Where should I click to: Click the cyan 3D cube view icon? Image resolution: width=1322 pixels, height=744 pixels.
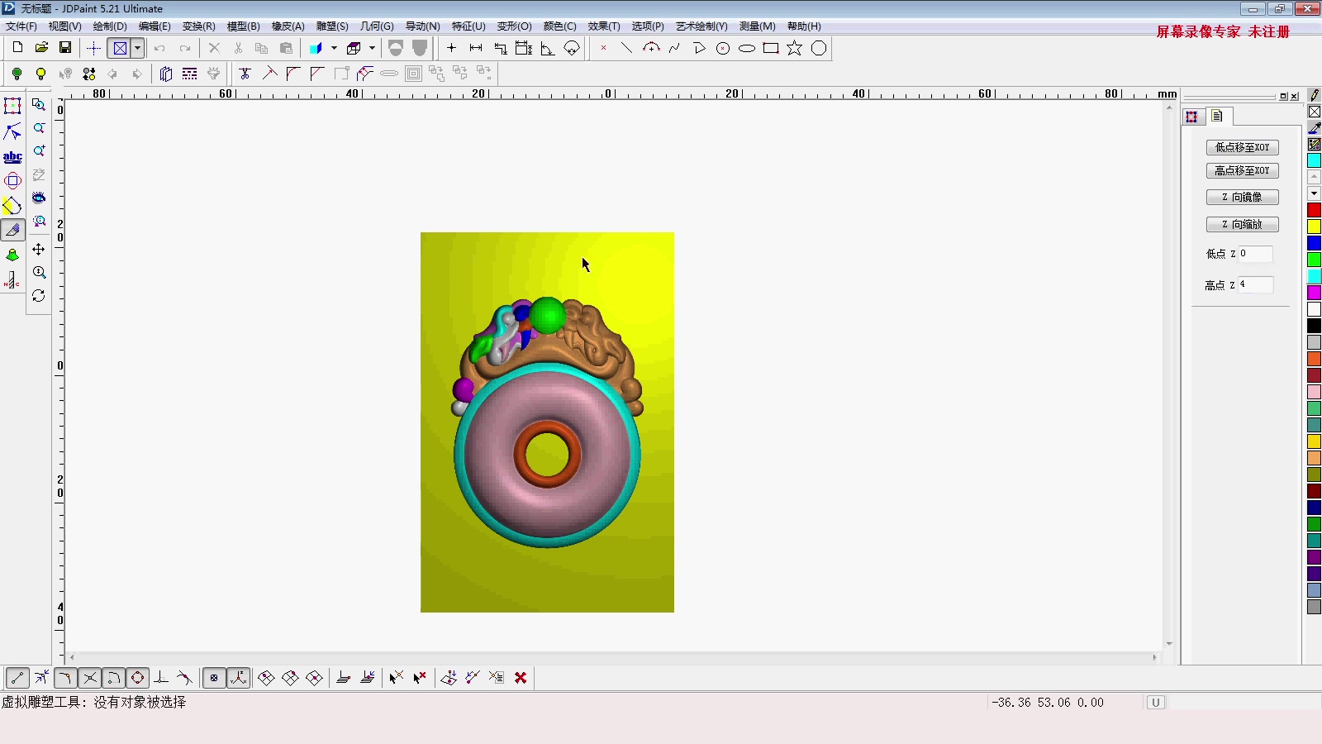click(316, 48)
